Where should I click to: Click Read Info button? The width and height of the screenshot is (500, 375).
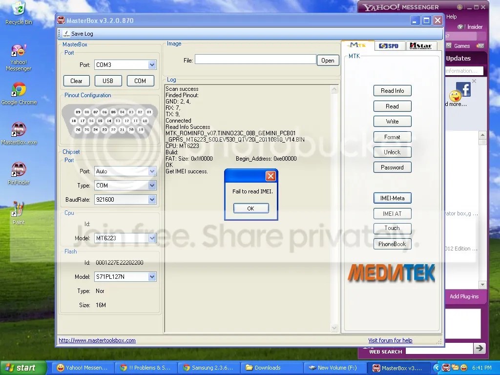pyautogui.click(x=392, y=91)
